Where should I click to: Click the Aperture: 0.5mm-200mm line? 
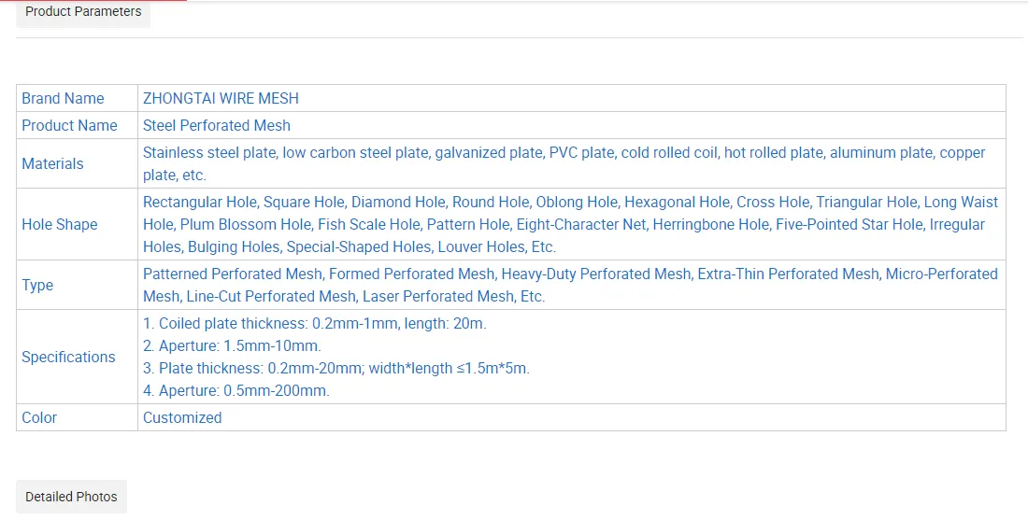tap(236, 390)
